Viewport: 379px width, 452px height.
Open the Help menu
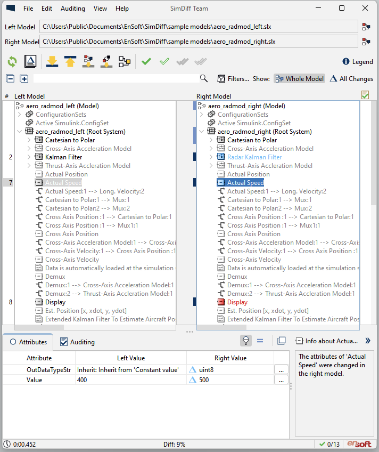(122, 9)
